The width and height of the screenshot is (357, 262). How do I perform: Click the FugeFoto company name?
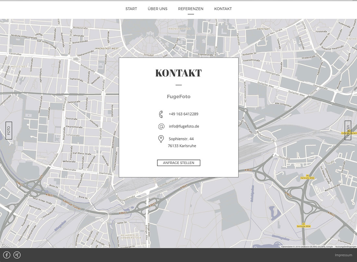click(178, 97)
